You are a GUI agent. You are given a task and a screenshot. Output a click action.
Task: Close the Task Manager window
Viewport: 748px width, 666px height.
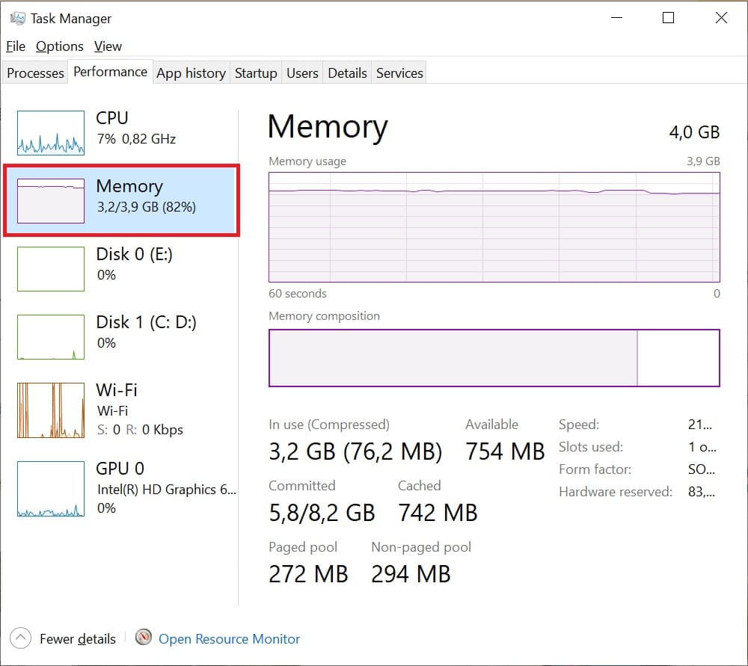tap(721, 18)
